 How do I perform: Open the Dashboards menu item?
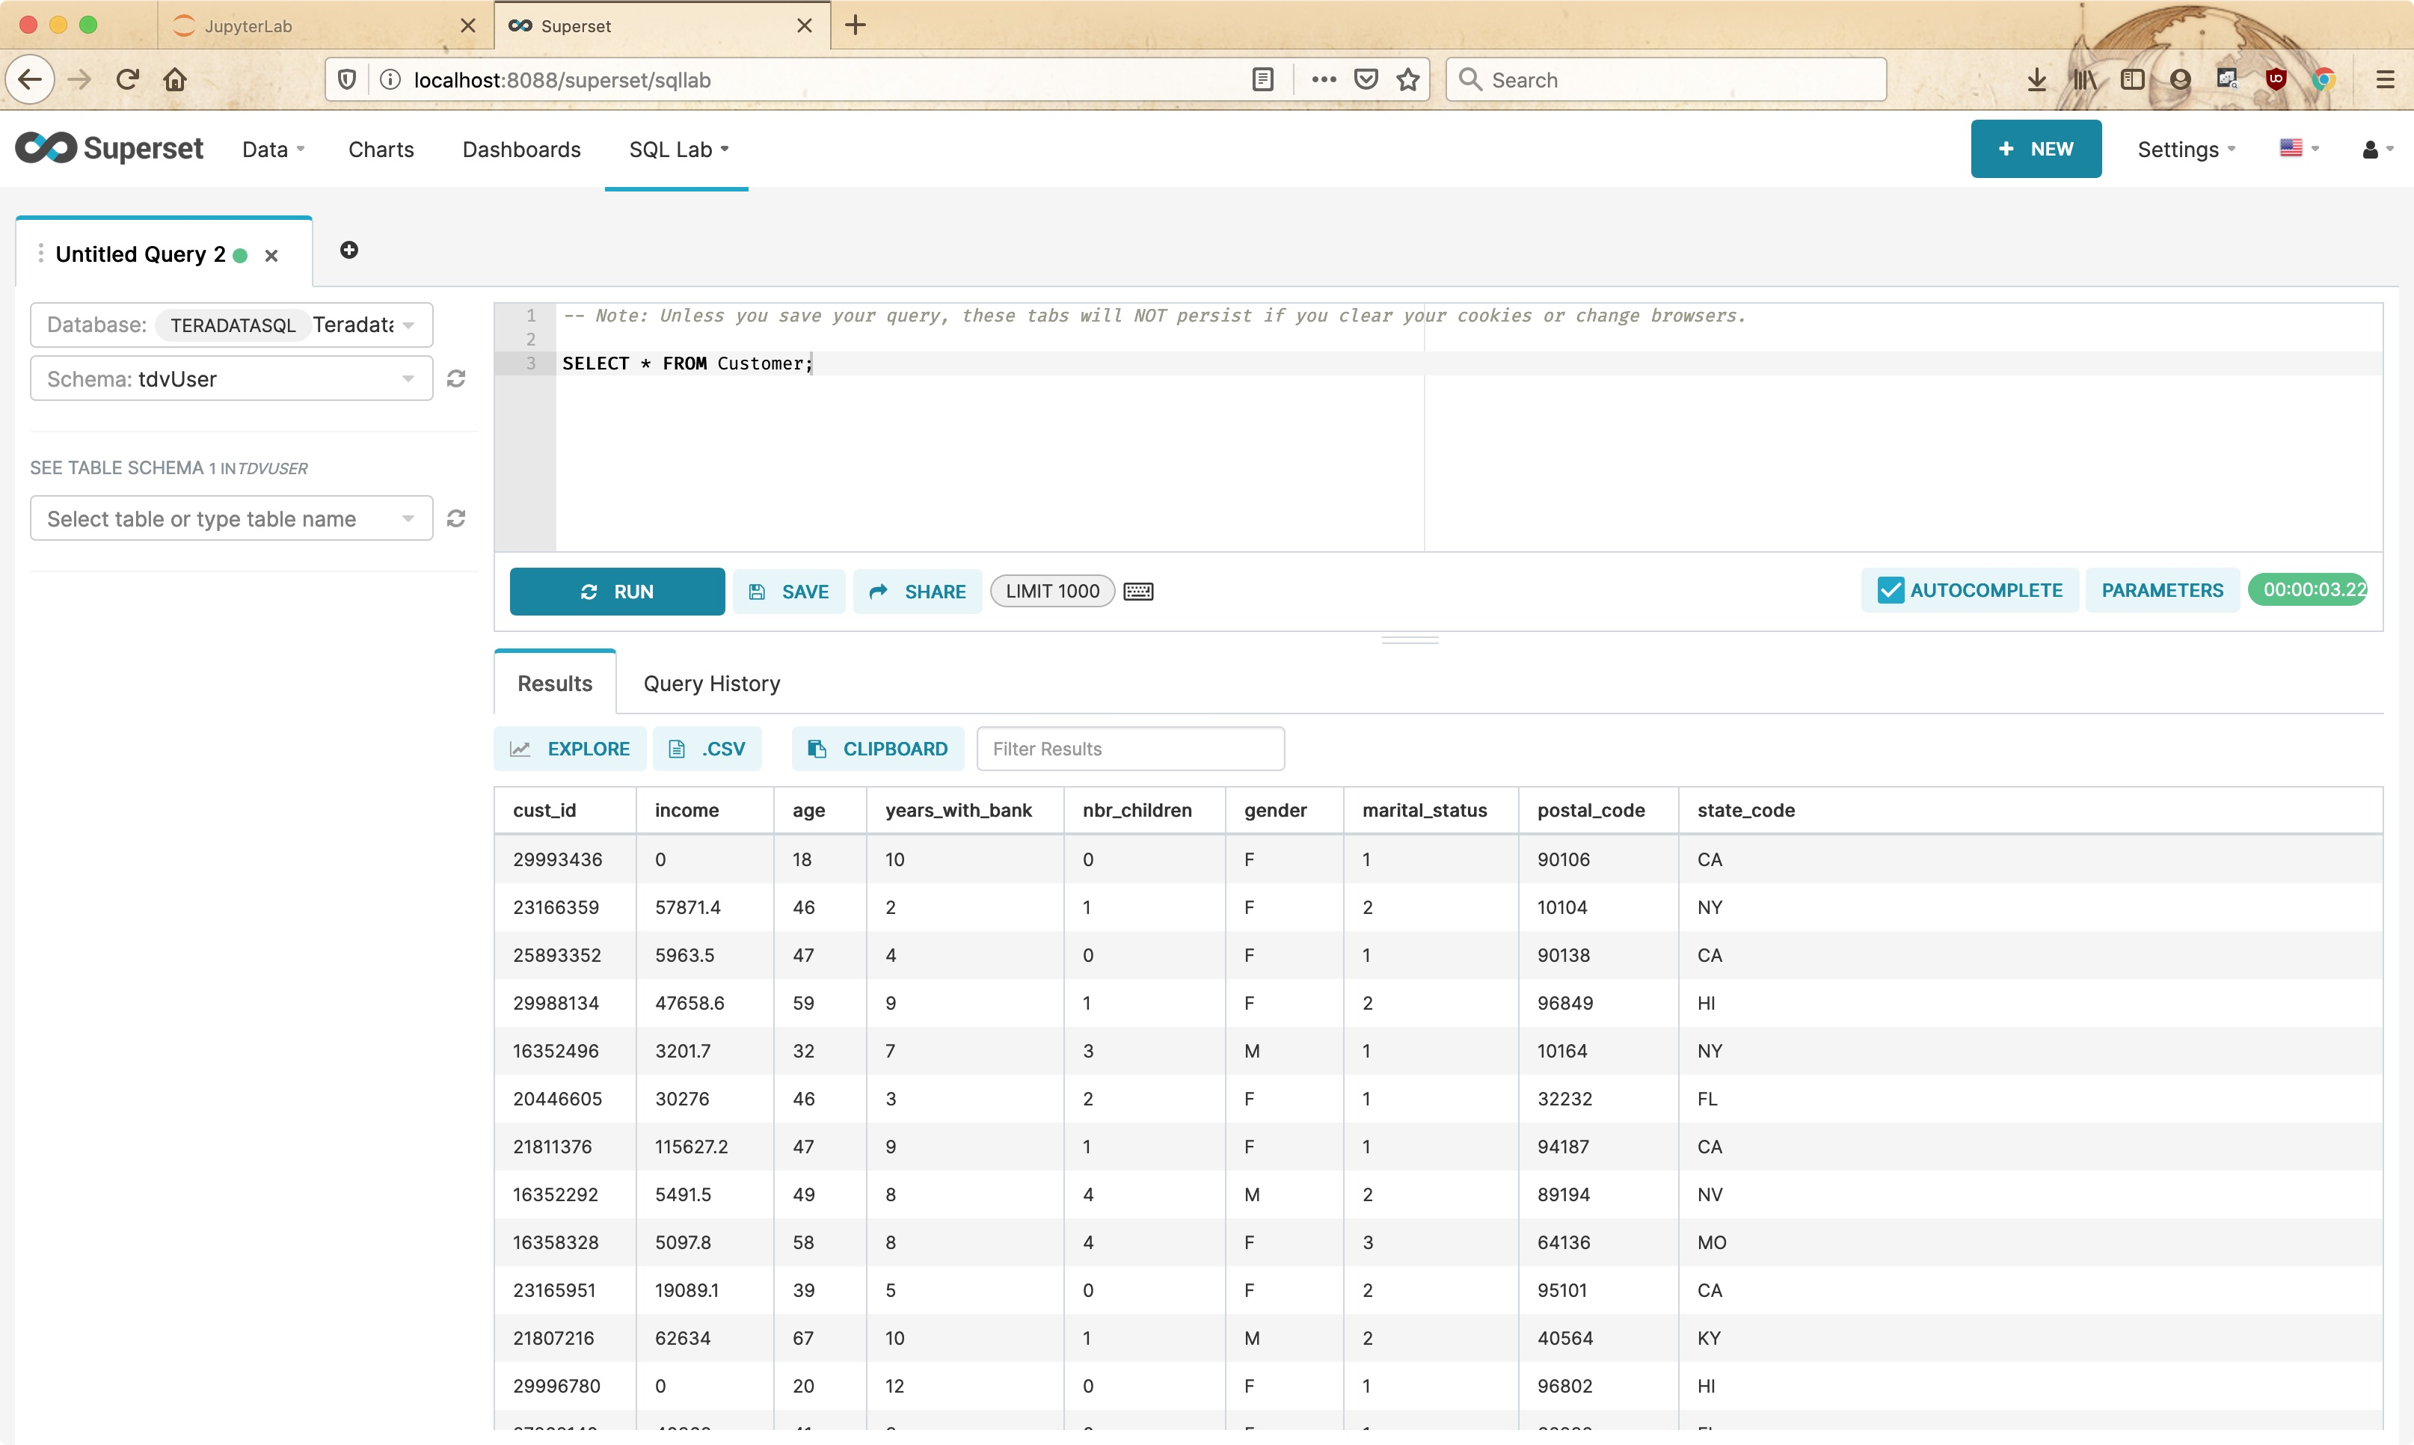tap(520, 149)
